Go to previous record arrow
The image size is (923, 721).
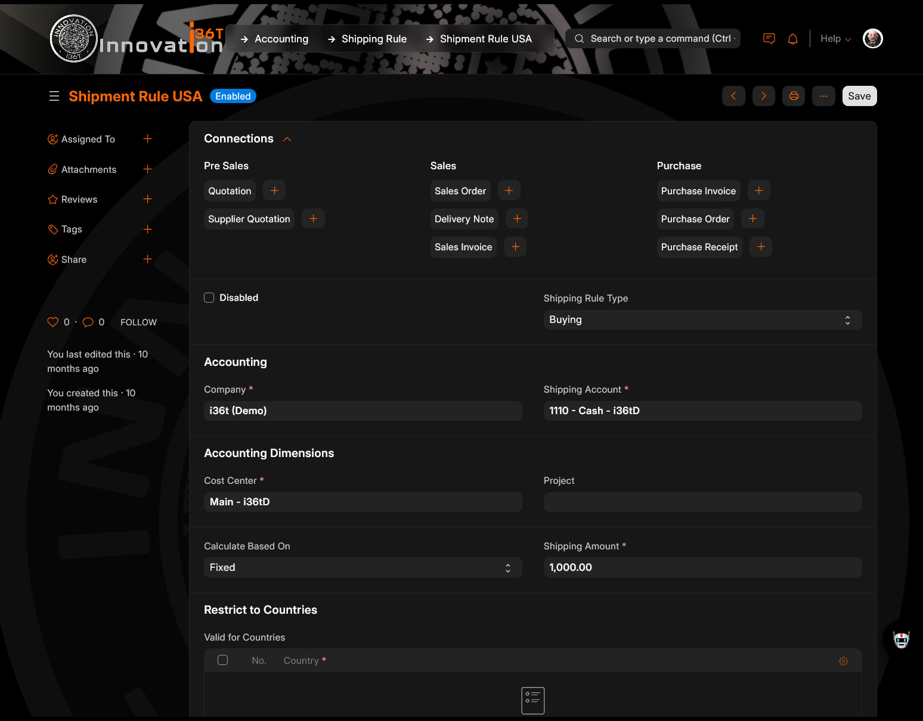733,96
